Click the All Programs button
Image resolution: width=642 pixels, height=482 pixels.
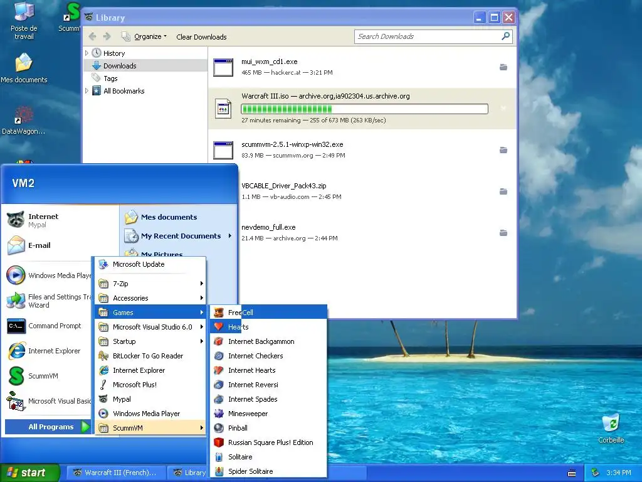click(48, 427)
